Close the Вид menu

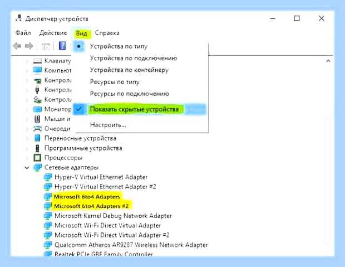click(81, 33)
